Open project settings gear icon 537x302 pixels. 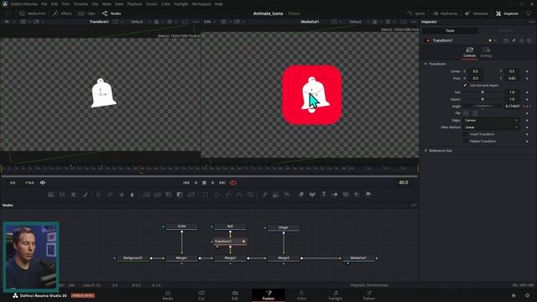528,295
